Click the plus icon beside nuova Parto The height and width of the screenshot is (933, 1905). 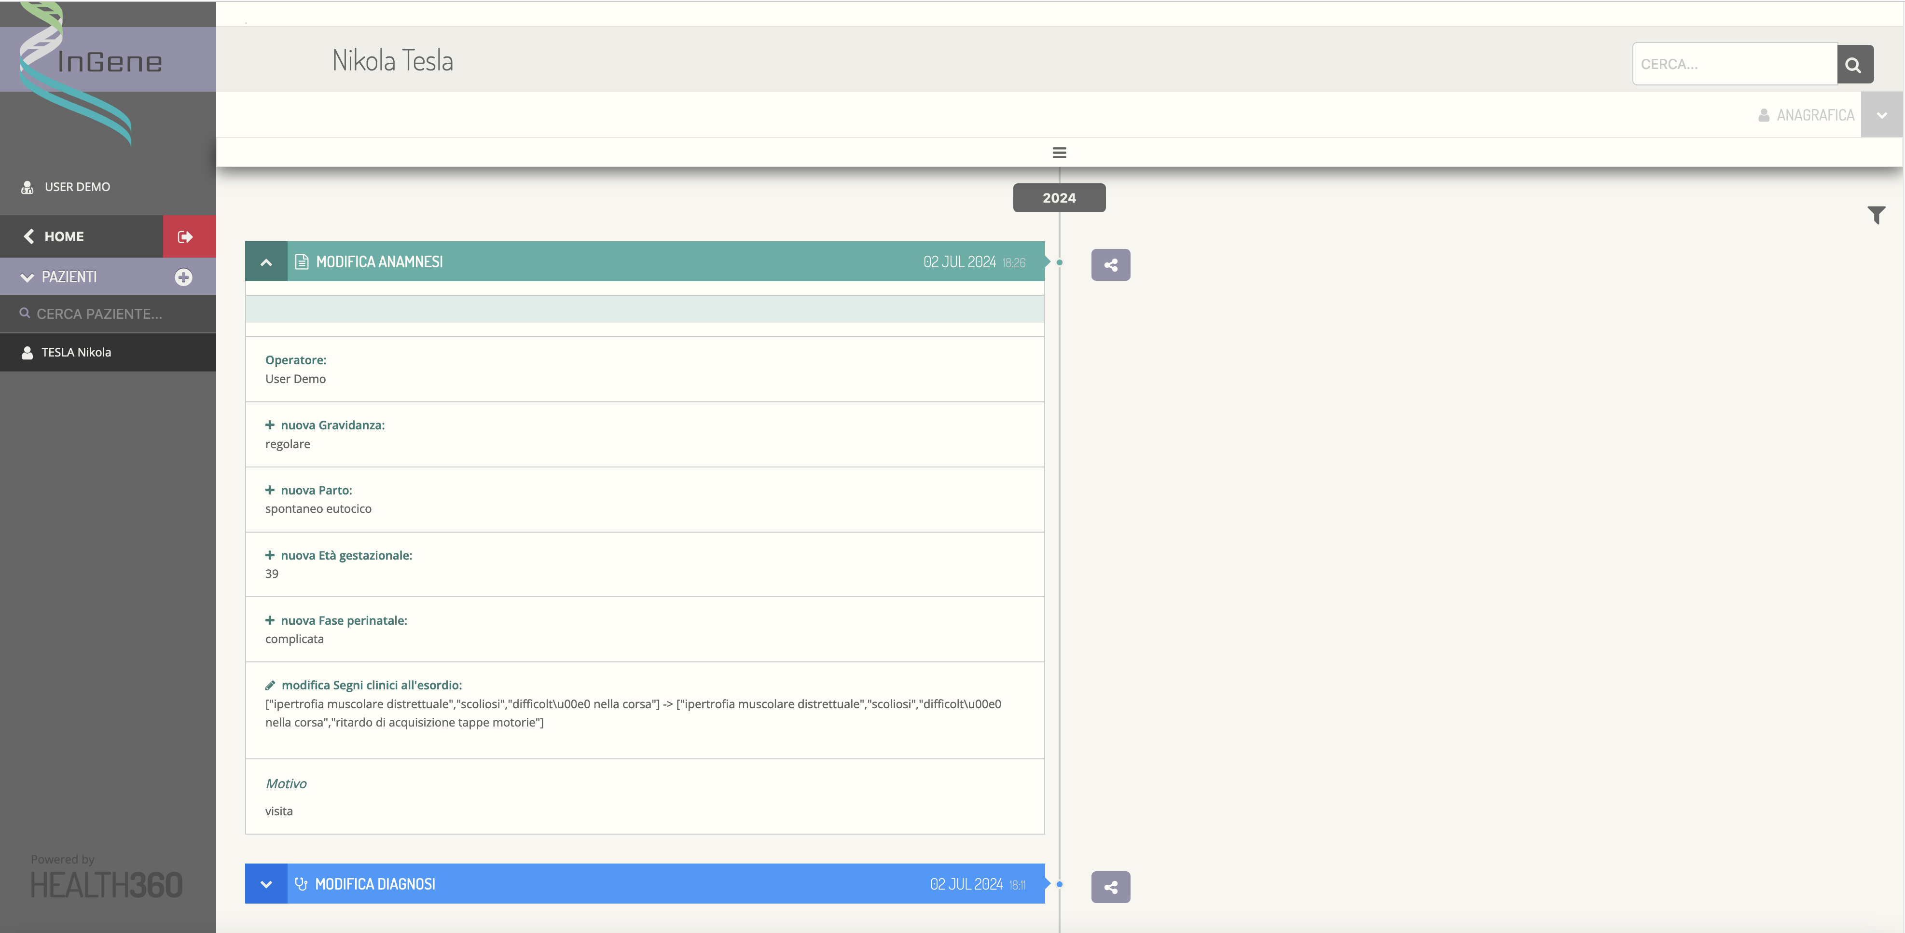(x=270, y=490)
